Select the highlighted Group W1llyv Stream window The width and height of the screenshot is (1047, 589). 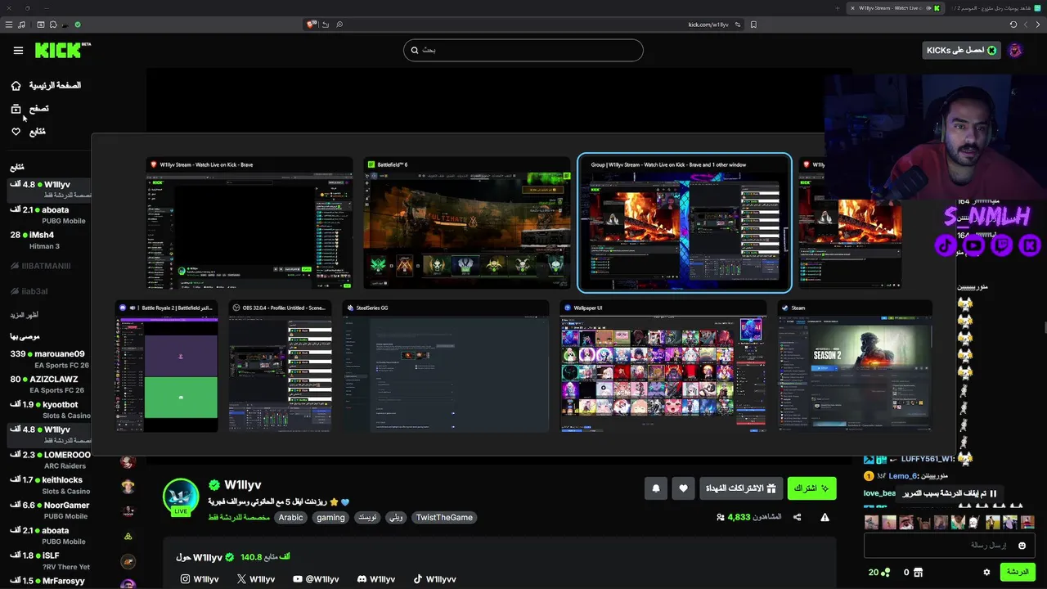coord(685,223)
